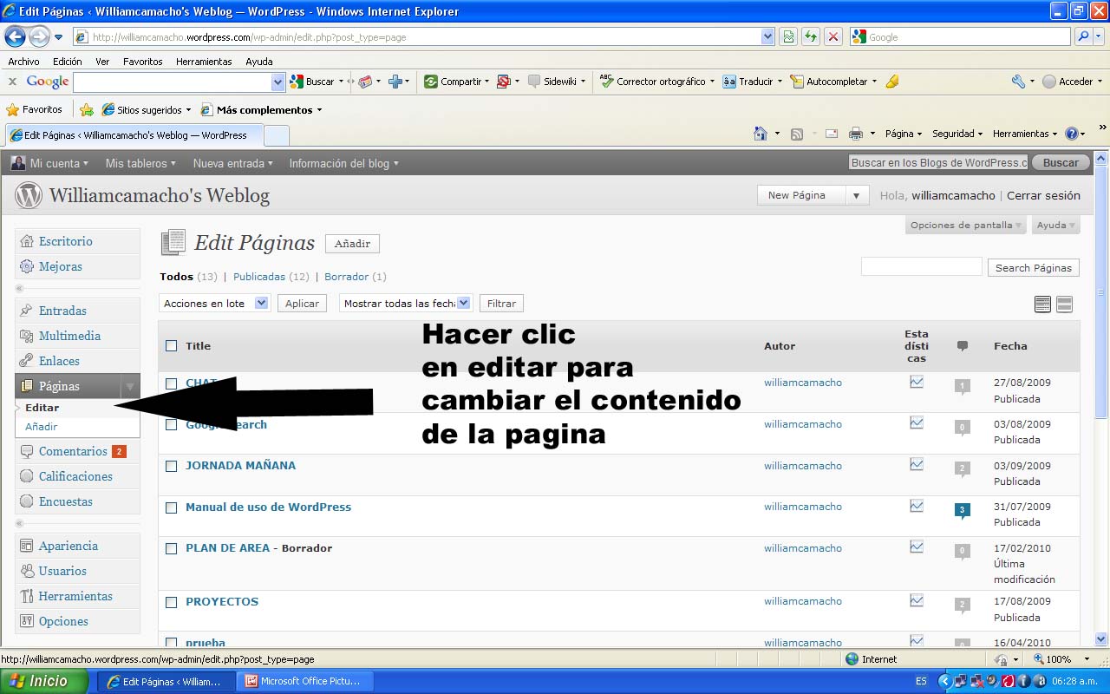This screenshot has width=1110, height=694.
Task: Select the PROYECTOS page checkbox
Action: coord(172,602)
